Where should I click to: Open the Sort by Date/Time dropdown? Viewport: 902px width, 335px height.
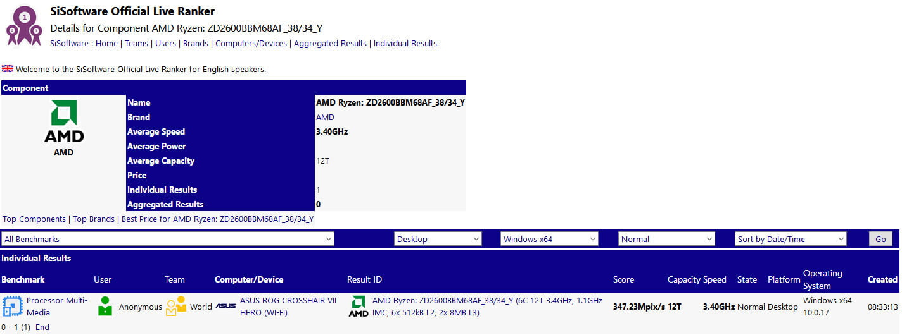[791, 239]
